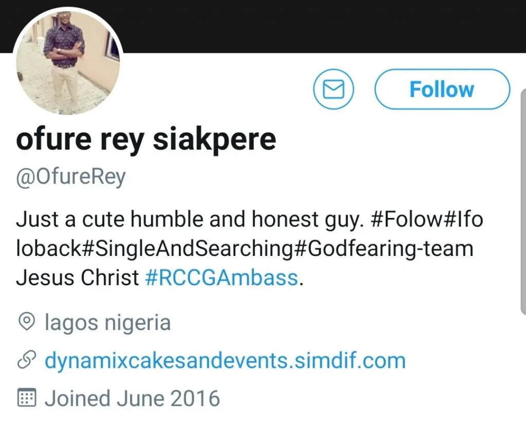This screenshot has height=427, width=526.
Task: Click the chain link icon beside the website
Action: pos(26,361)
